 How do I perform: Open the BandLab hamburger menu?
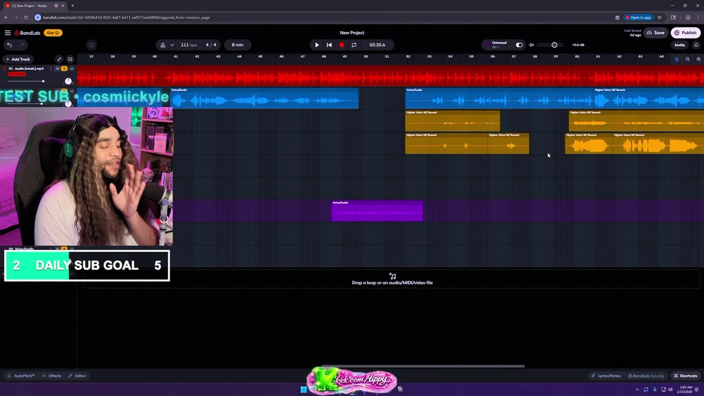[8, 33]
